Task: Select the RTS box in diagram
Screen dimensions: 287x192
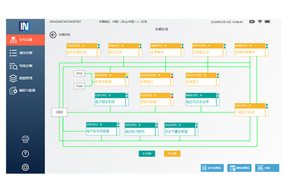Action: (x=79, y=73)
